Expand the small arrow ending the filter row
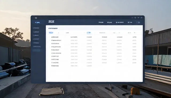Image resolution: width=171 pixels, height=98 pixels. point(135,32)
